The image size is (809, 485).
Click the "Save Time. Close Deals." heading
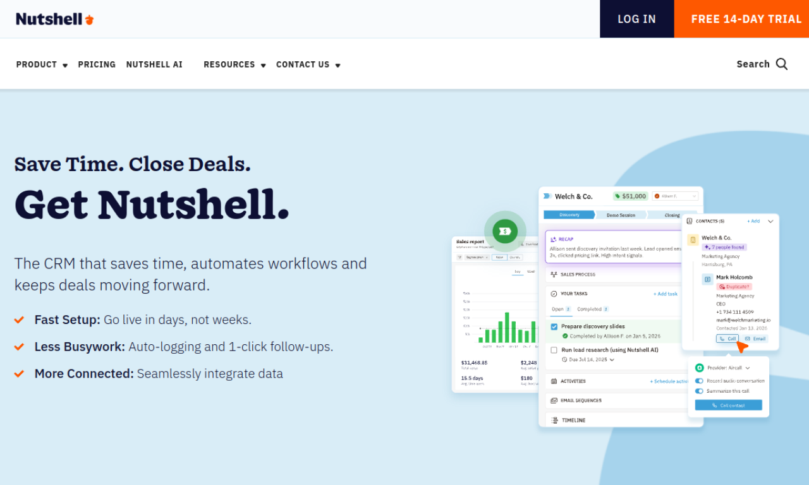click(133, 164)
